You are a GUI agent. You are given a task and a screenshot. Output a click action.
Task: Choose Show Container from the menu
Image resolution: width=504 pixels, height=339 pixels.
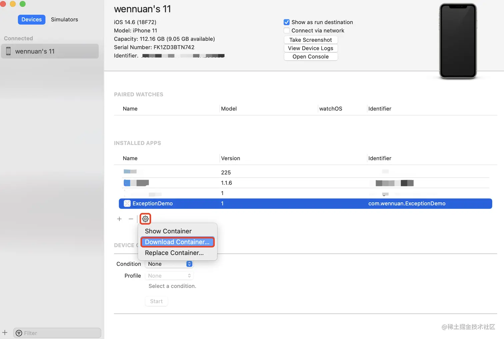coord(168,231)
